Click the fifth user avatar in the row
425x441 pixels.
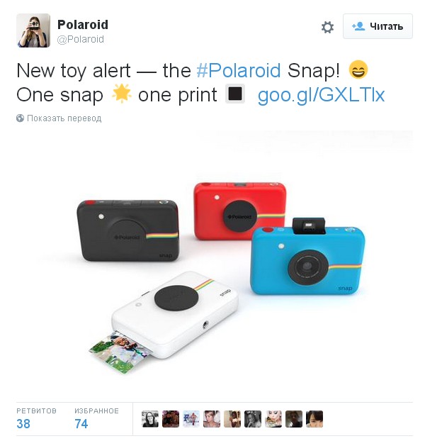(x=232, y=419)
